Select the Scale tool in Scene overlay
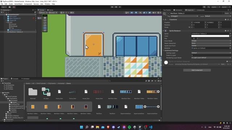This screenshot has height=130, width=232. pyautogui.click(x=45, y=25)
